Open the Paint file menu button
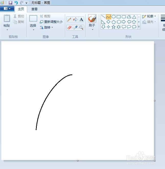 click(7, 9)
